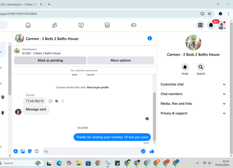233x168 pixels.
Task: Expand the Customize chat section
Action: [193, 84]
